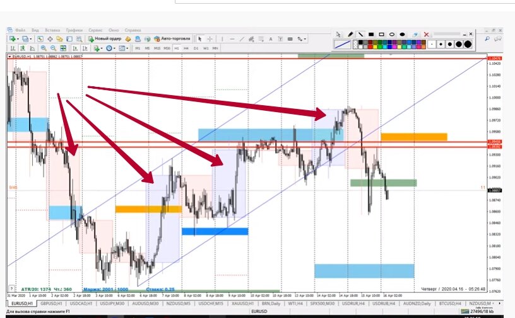This screenshot has height=318, width=515.
Task: Expand profiles dropdown arrow
Action: click(x=30, y=39)
